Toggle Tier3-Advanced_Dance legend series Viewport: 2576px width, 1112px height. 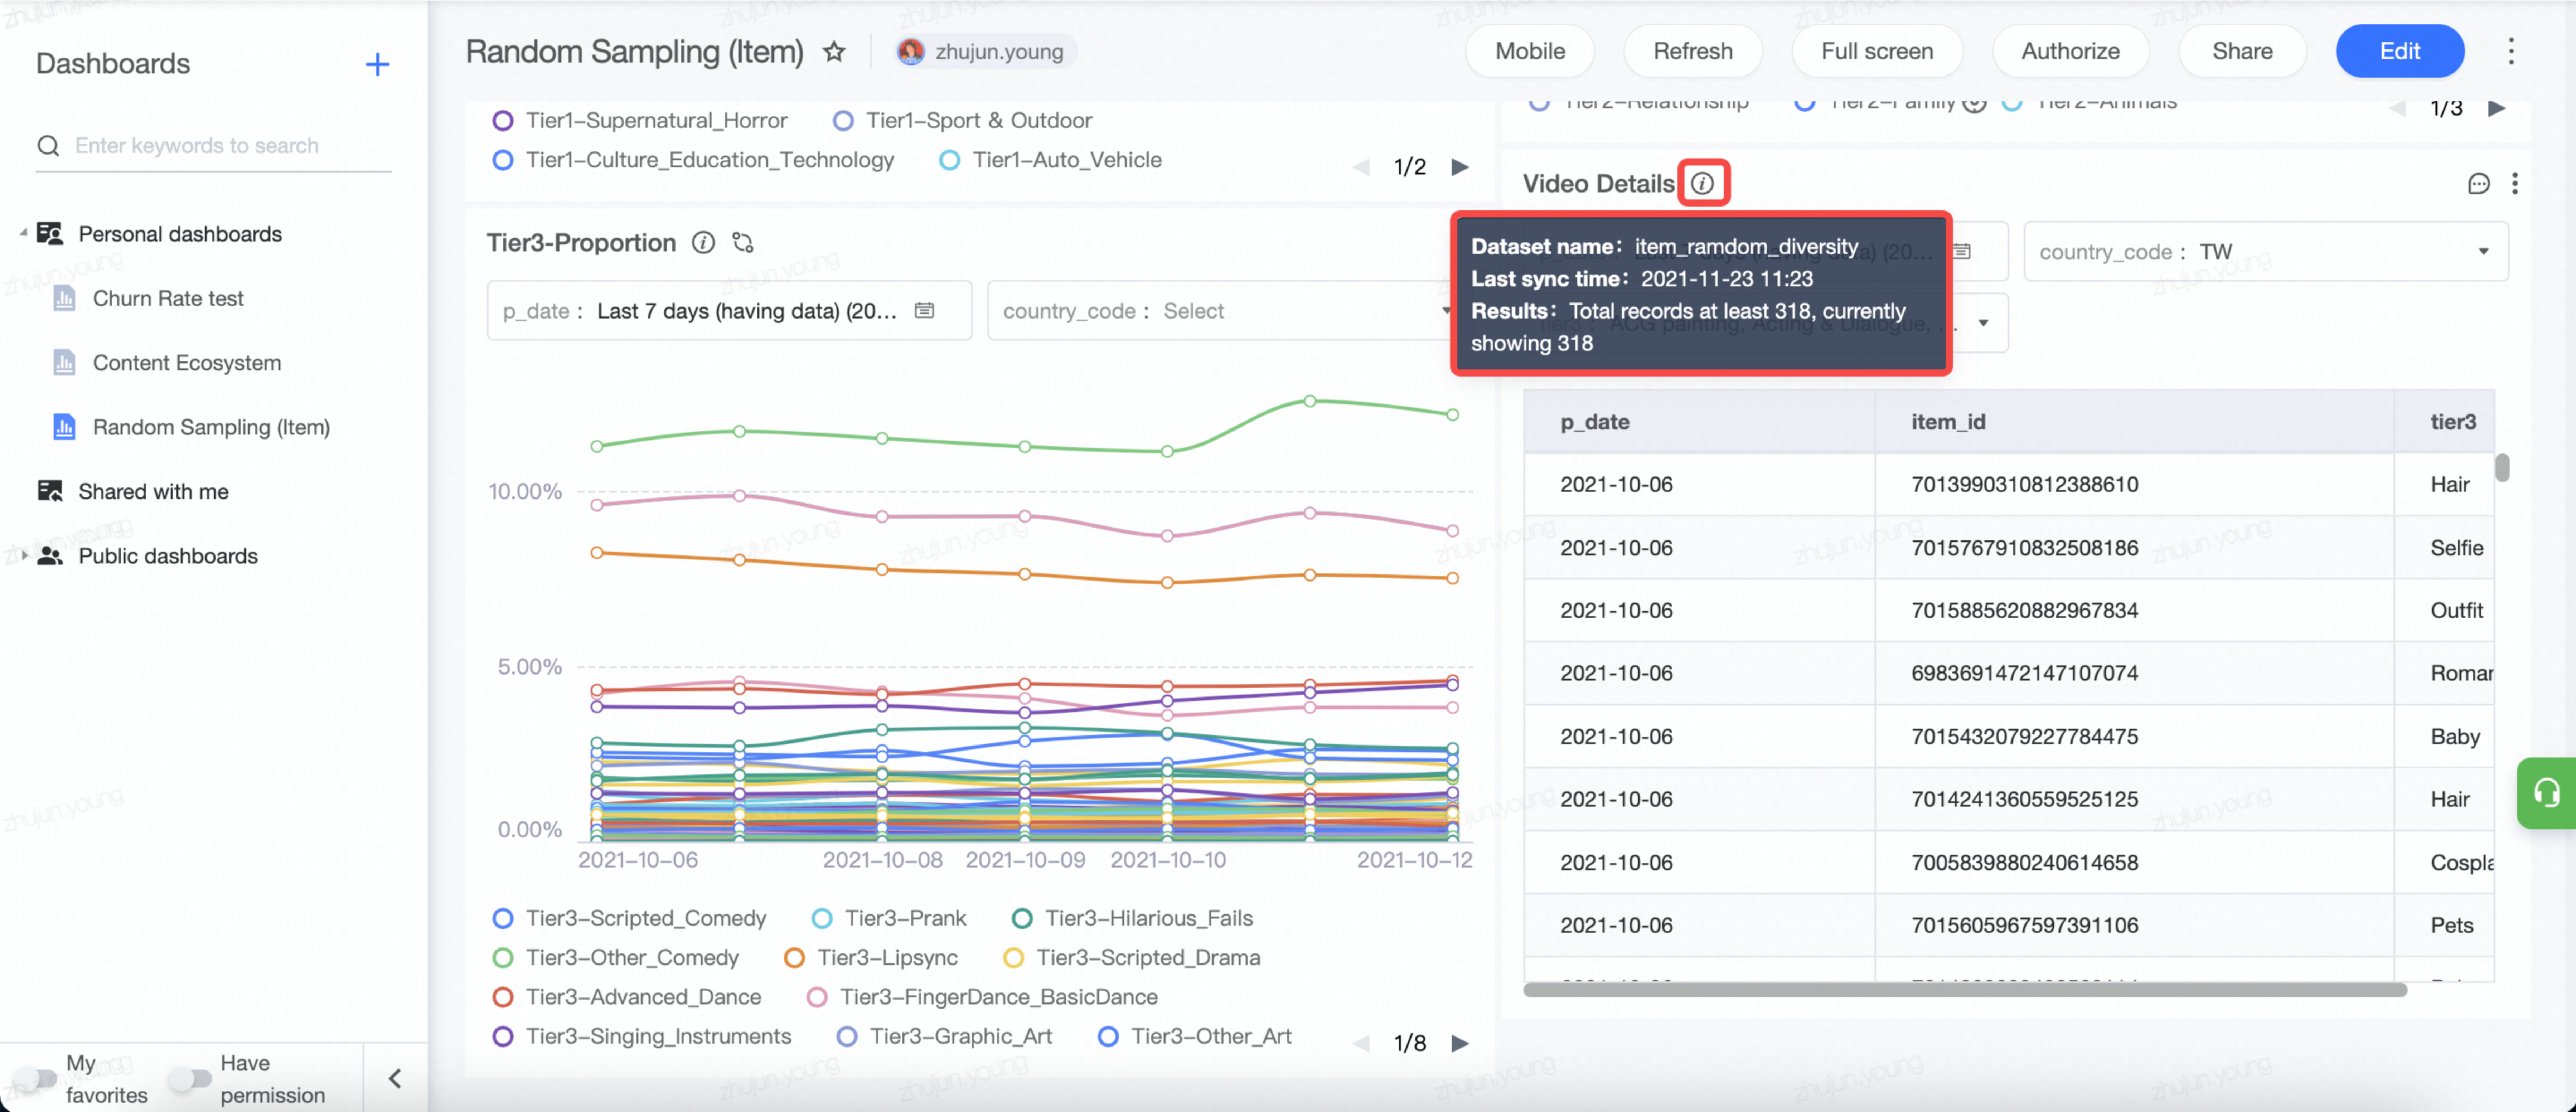pyautogui.click(x=627, y=997)
